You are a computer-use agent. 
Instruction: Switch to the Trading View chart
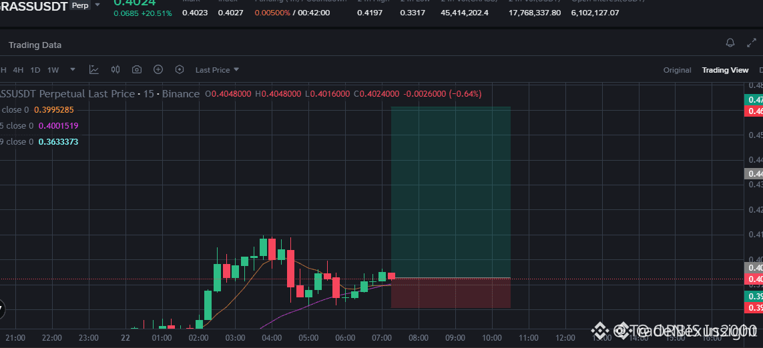coord(725,70)
